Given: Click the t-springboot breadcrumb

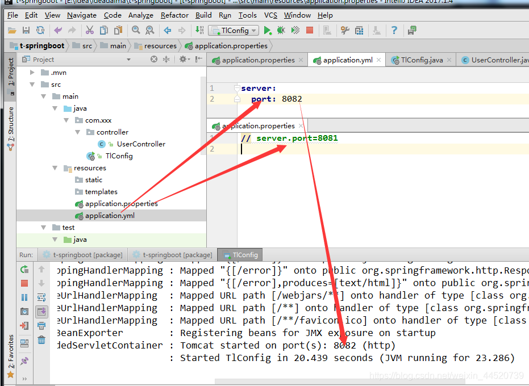Looking at the screenshot, I should point(37,46).
